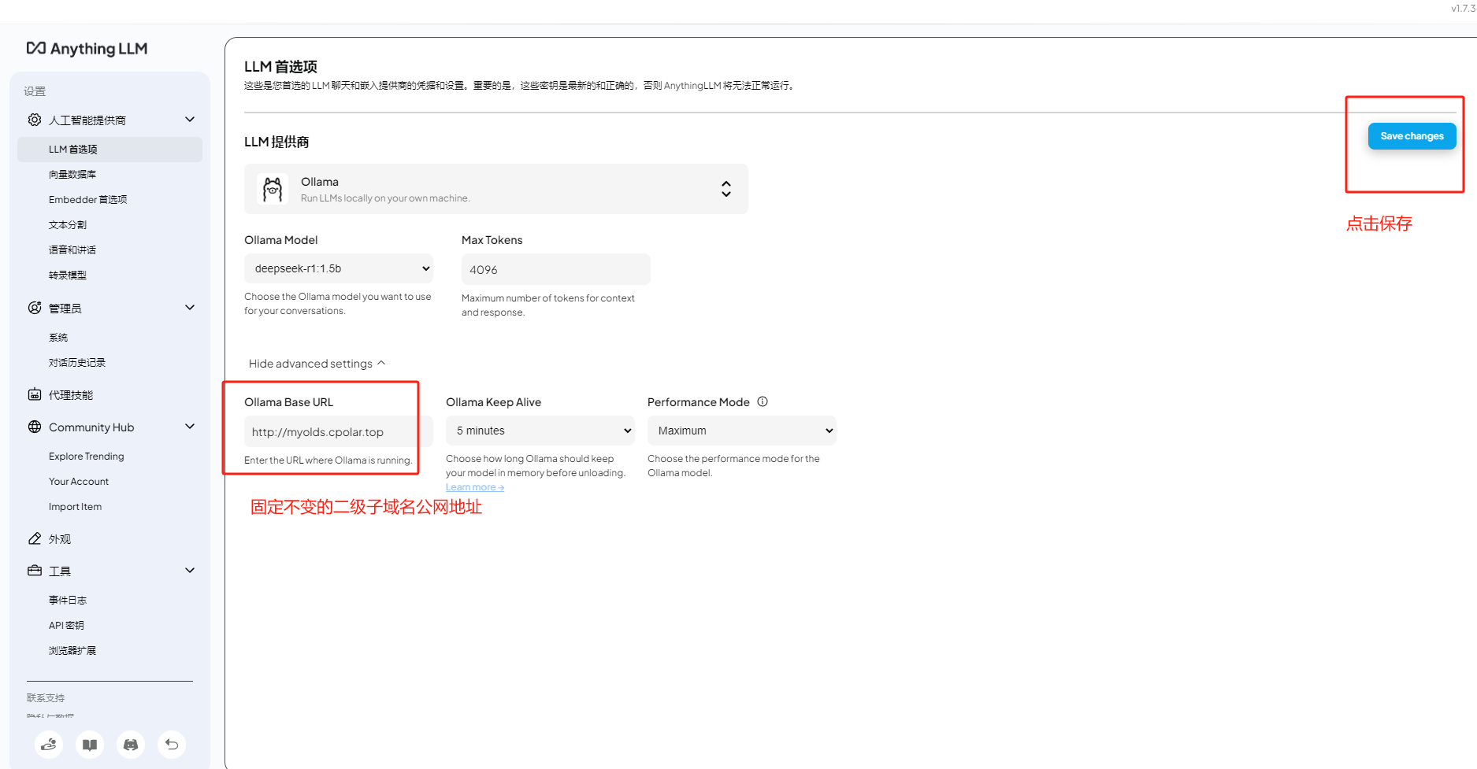Screen dimensions: 1477x769
Task: Open 向量数据库 settings page
Action: (x=72, y=175)
